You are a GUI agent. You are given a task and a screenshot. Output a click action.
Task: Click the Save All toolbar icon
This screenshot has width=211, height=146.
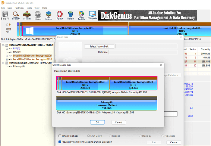point(5,15)
